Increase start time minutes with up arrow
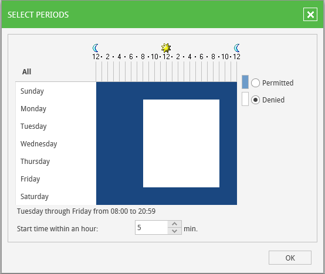Image resolution: width=325 pixels, height=274 pixels. point(174,224)
